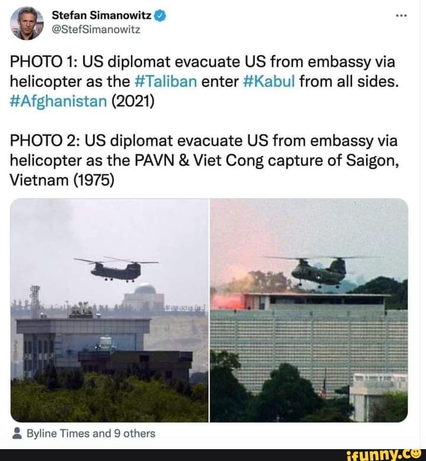This screenshot has width=426, height=461.
Task: Open the #Afghanistan hashtag
Action: pos(59,101)
